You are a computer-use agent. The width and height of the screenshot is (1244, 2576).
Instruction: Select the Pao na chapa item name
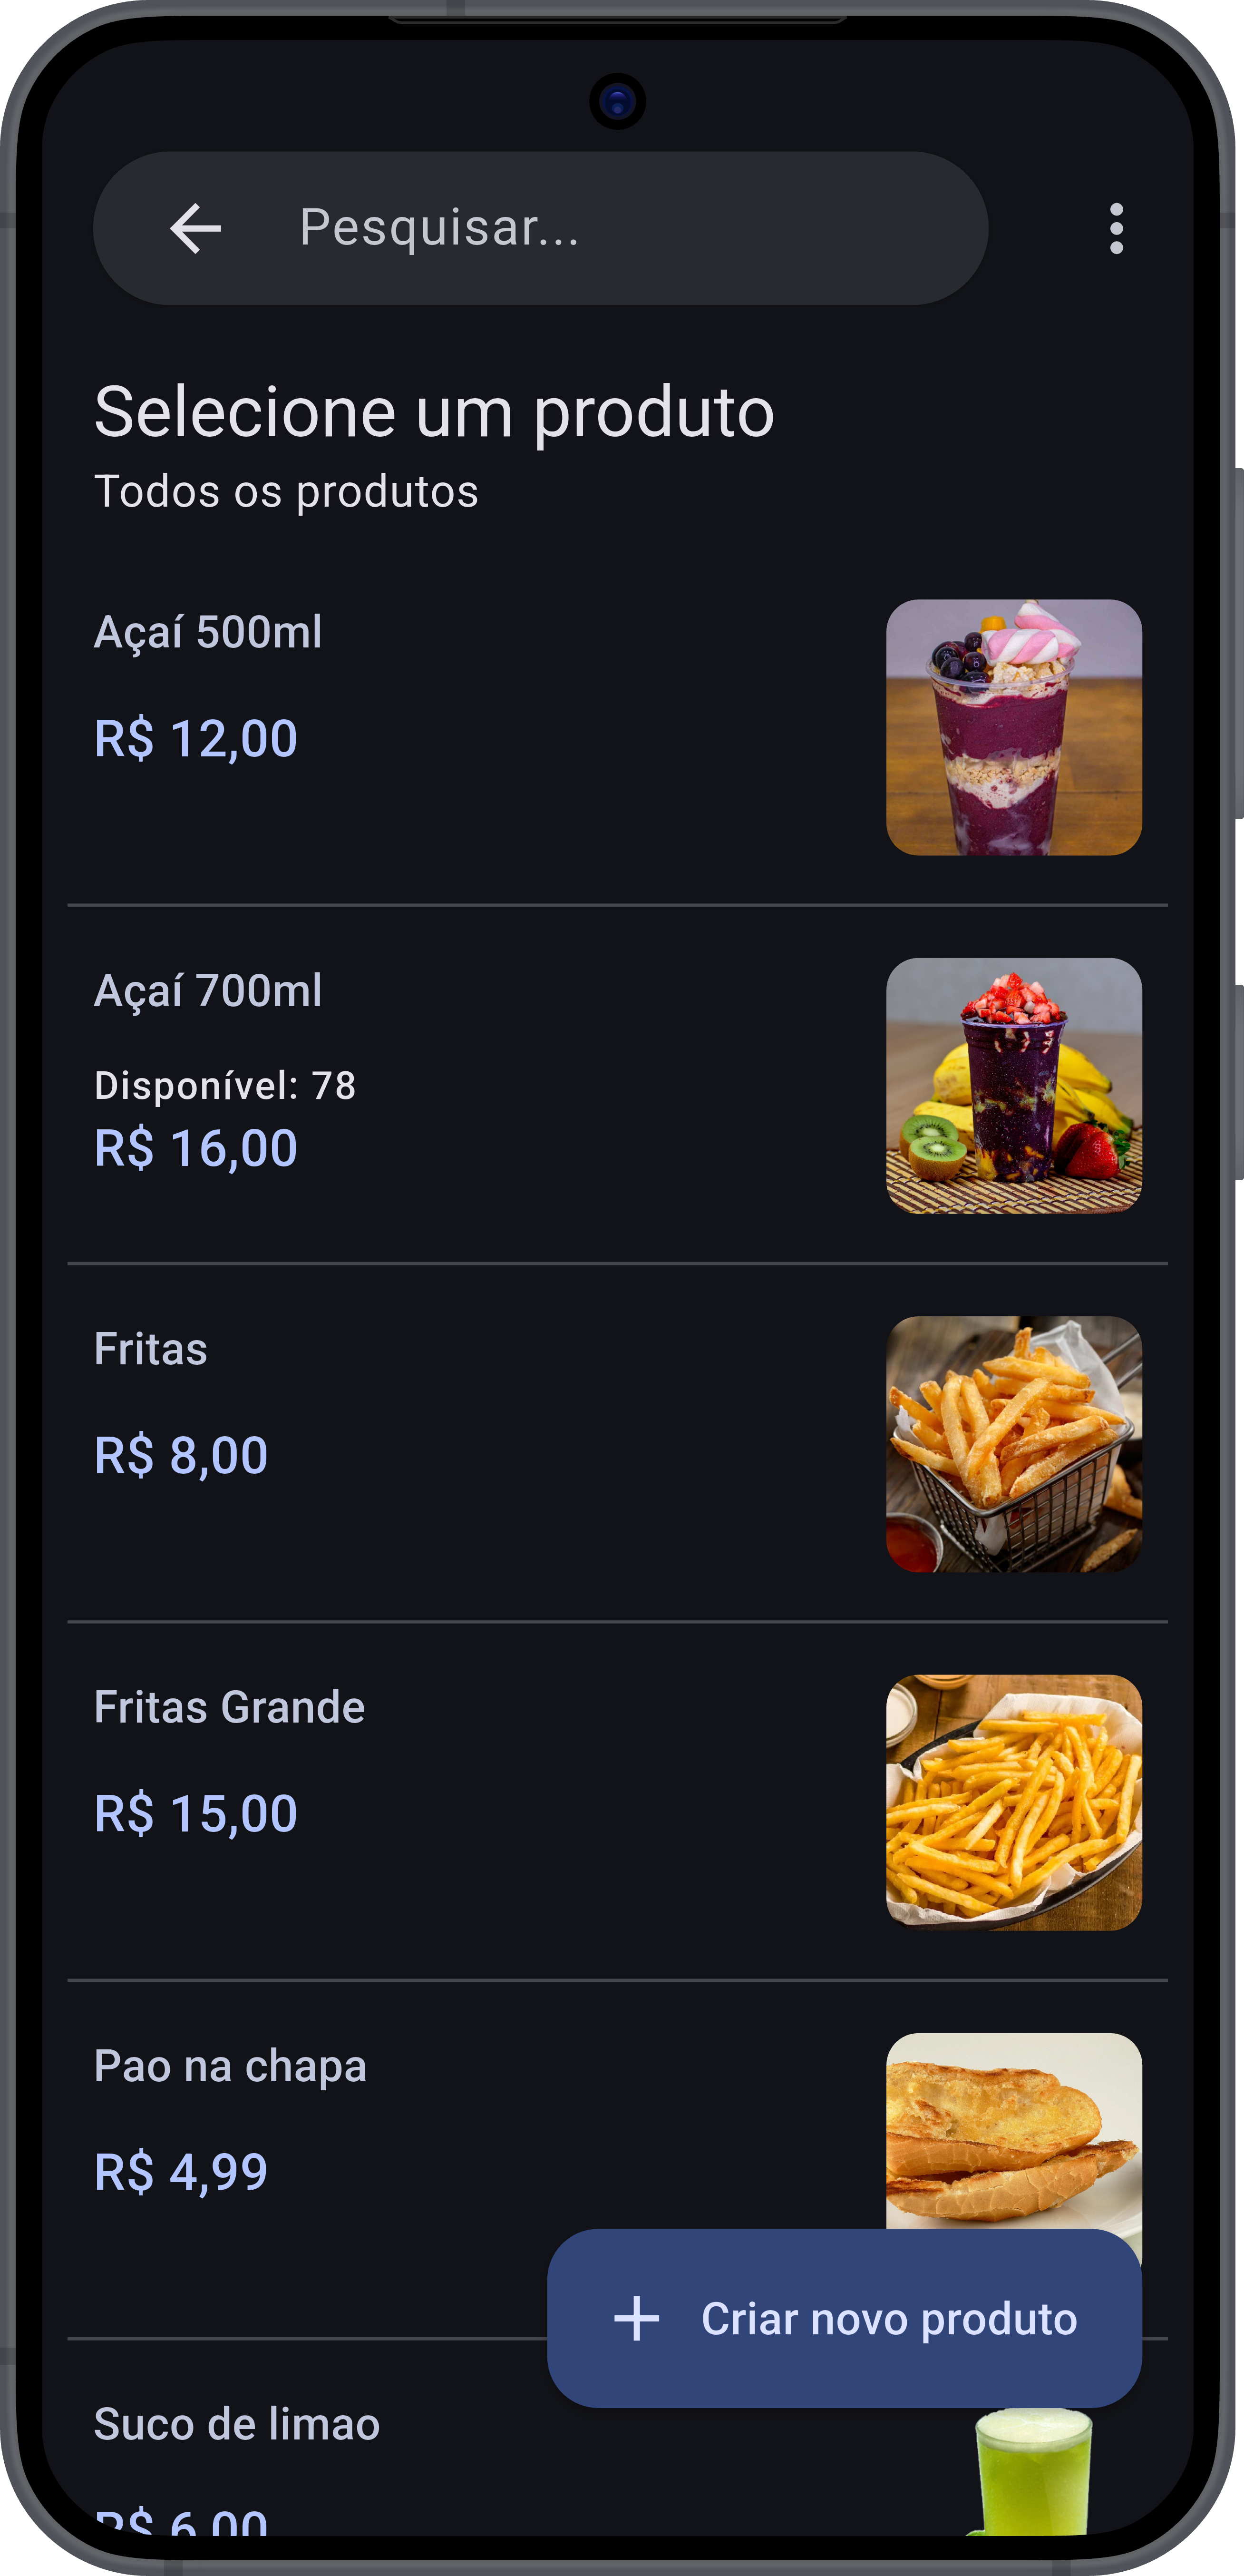point(230,2066)
